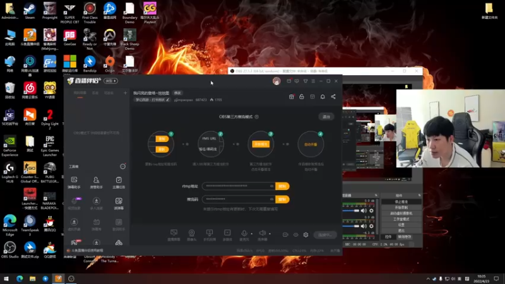
Task: Switch to the 控件 tab in the OBS window
Action: click(x=388, y=237)
